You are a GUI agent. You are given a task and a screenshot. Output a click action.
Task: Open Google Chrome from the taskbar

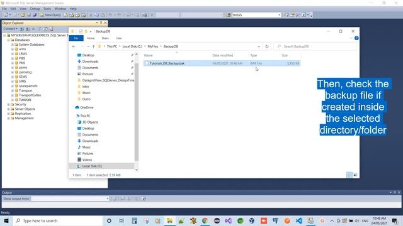click(x=205, y=220)
